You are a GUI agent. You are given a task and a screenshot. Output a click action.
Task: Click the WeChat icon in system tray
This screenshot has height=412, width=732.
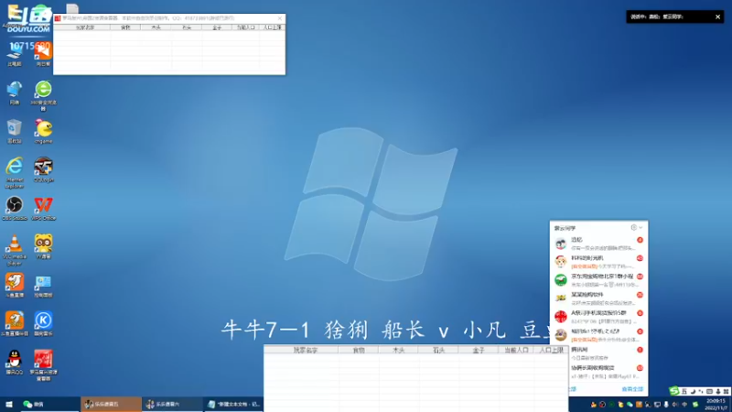click(630, 405)
